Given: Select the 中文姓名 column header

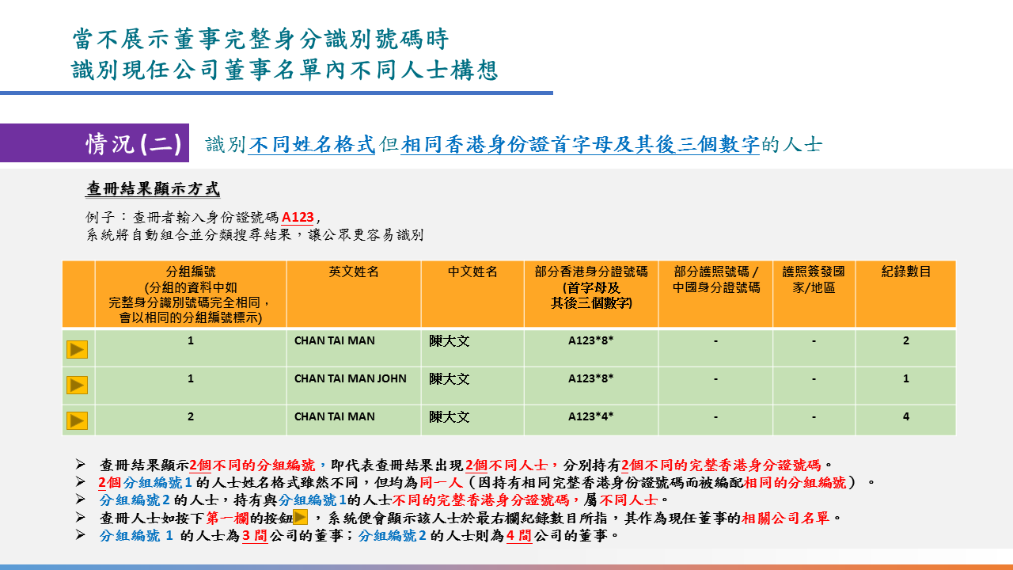Looking at the screenshot, I should [472, 272].
